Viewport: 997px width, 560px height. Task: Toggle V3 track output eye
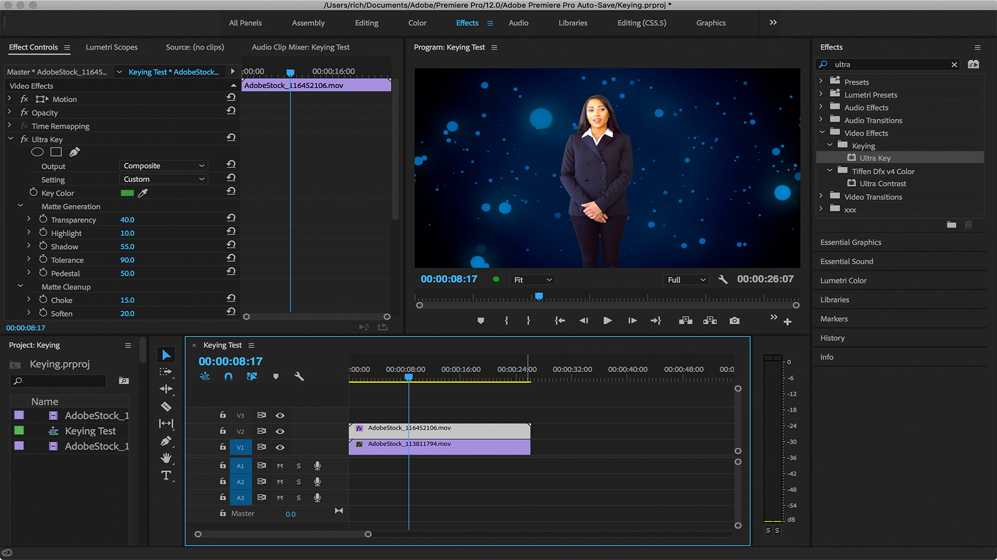click(x=280, y=415)
